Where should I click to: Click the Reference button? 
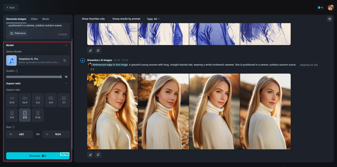click(18, 33)
